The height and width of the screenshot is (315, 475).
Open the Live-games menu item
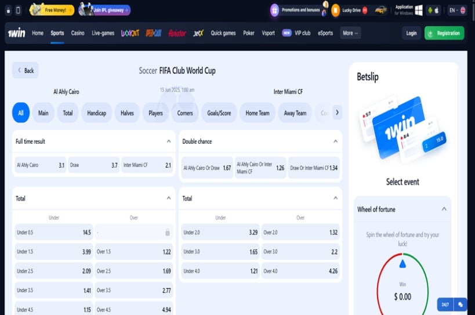coord(103,33)
